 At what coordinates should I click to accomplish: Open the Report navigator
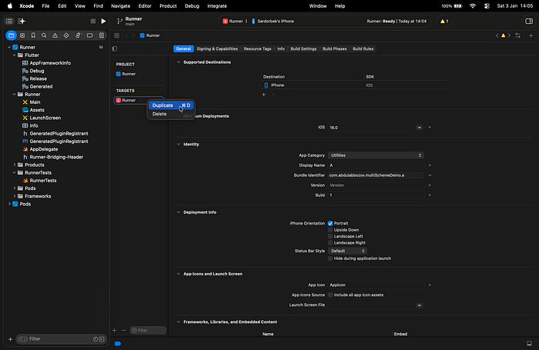[102, 35]
